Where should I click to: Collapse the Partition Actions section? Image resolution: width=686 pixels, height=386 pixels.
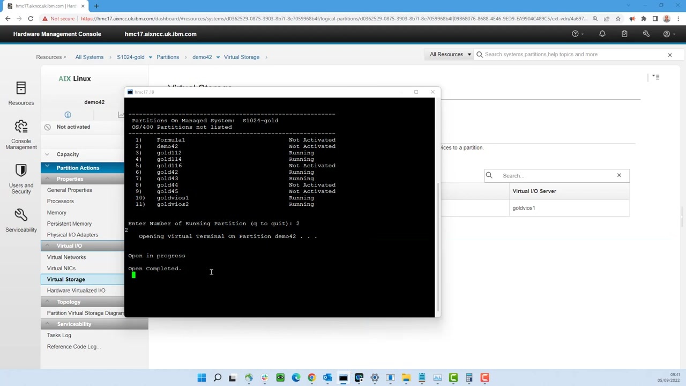(x=47, y=167)
